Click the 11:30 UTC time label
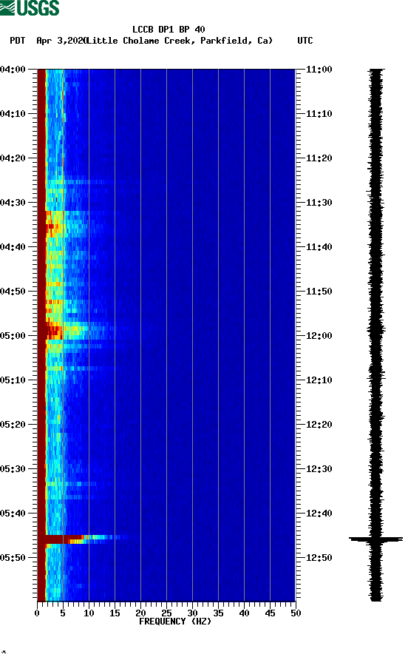This screenshot has height=660, width=408. point(319,203)
